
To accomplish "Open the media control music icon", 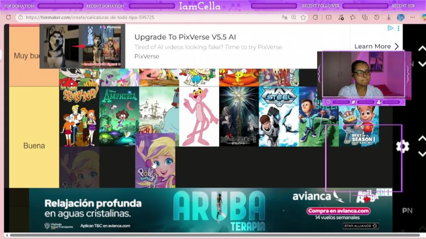I will (x=341, y=17).
